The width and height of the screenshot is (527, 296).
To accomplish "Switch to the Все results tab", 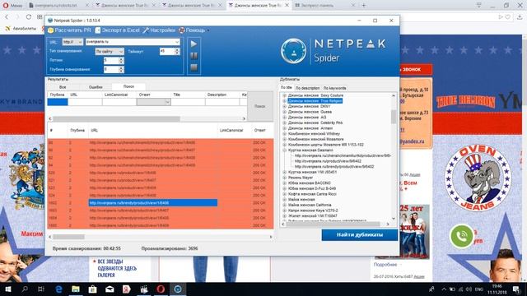I will 63,87.
